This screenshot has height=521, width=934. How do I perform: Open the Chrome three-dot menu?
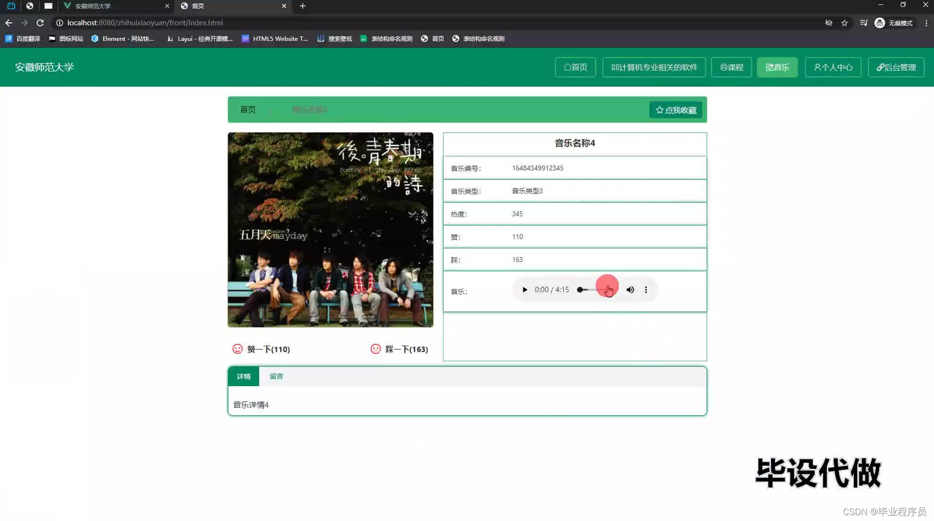(926, 23)
